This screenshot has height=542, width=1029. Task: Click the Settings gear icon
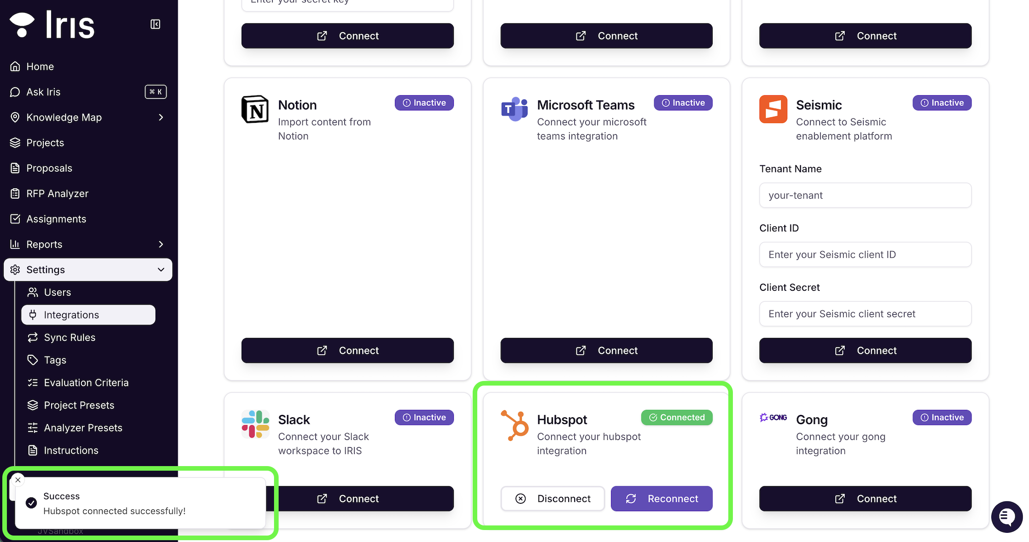tap(15, 270)
